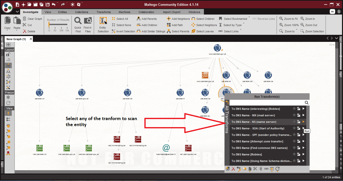The image size is (343, 181).
Task: Open graph tab list chevron at top right
Action: click(336, 38)
